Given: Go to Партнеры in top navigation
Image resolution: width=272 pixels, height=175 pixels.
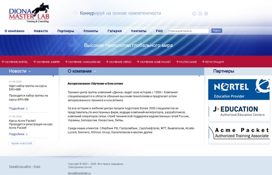Looking at the screenshot, I should point(66,31).
